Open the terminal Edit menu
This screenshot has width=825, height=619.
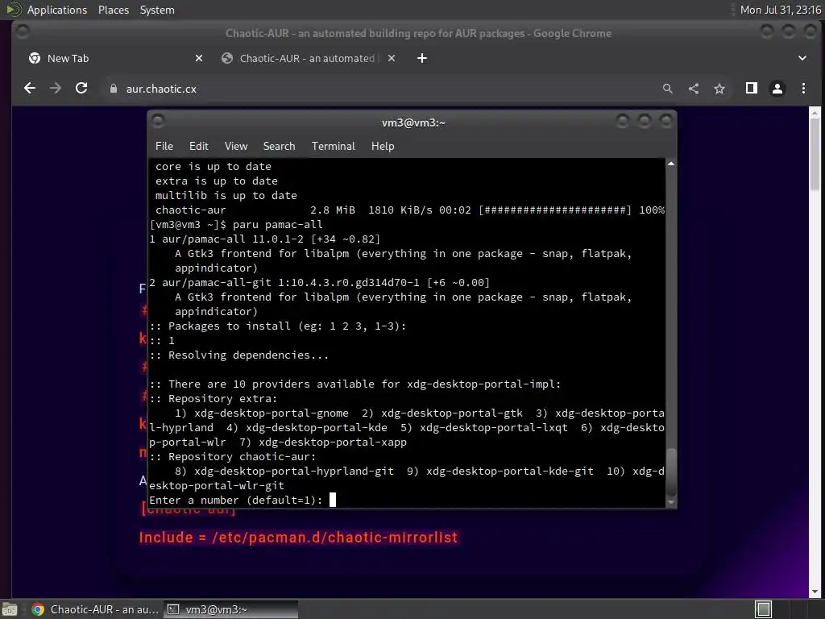click(198, 147)
